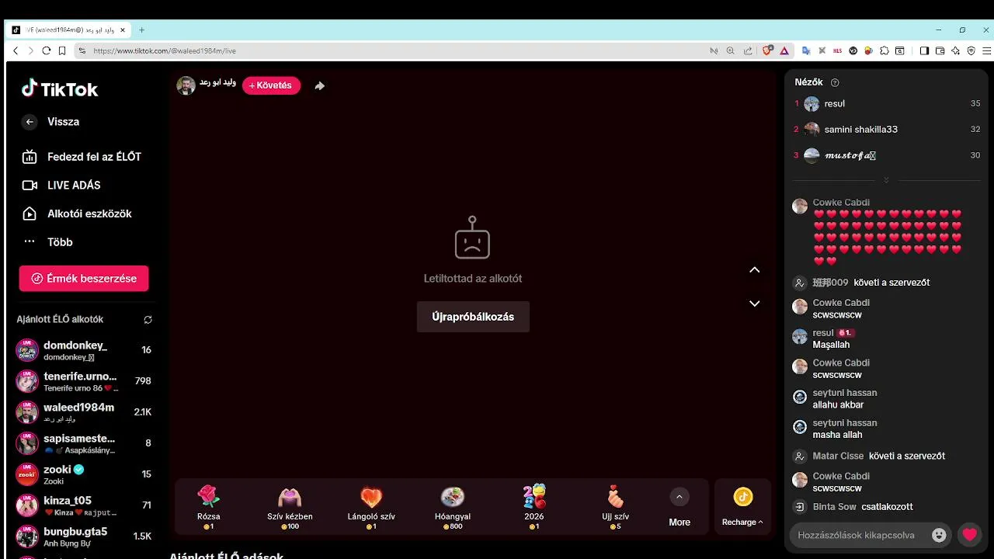The image size is (994, 559).
Task: Open Brave Shields lion icon
Action: 767,50
